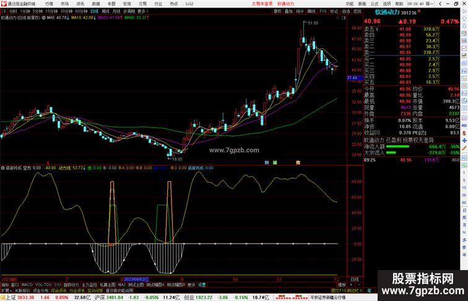The image size is (468, 301).
Task: Click the red mark flag above date axis
Action: tap(48, 163)
